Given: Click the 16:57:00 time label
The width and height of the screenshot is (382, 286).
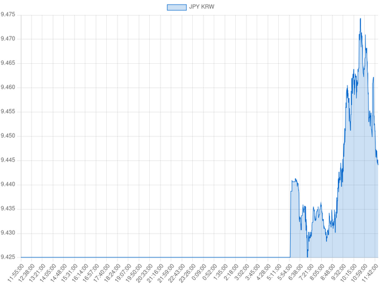Looking at the screenshot, I should [91, 273].
